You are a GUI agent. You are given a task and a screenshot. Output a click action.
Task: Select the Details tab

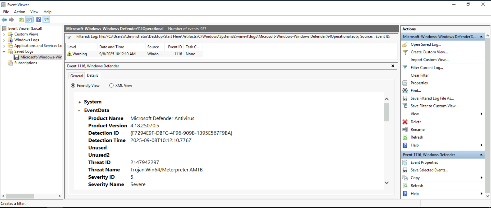[93, 75]
